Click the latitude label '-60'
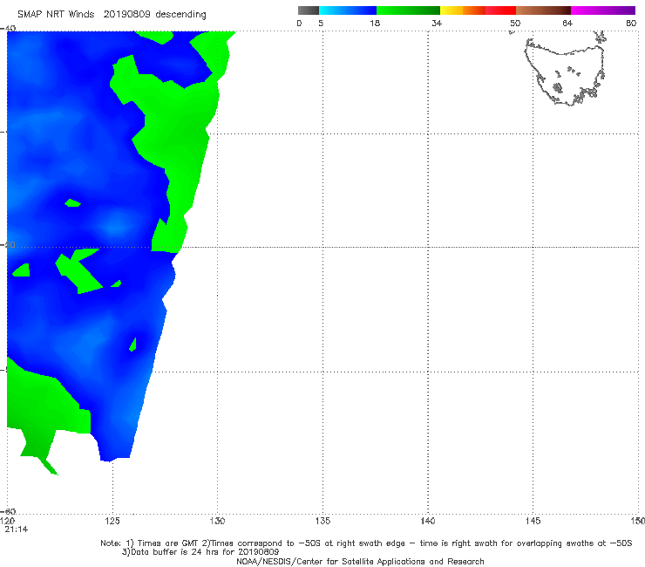The image size is (645, 567). click(x=9, y=511)
